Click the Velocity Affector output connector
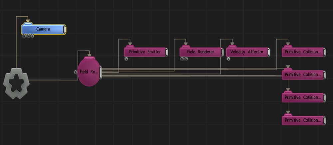This screenshot has width=333, height=145. [269, 52]
